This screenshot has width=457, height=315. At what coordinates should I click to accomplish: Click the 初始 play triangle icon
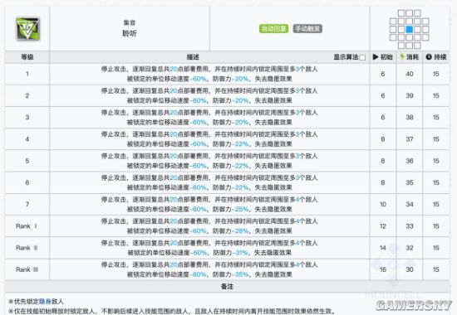[x=376, y=56]
